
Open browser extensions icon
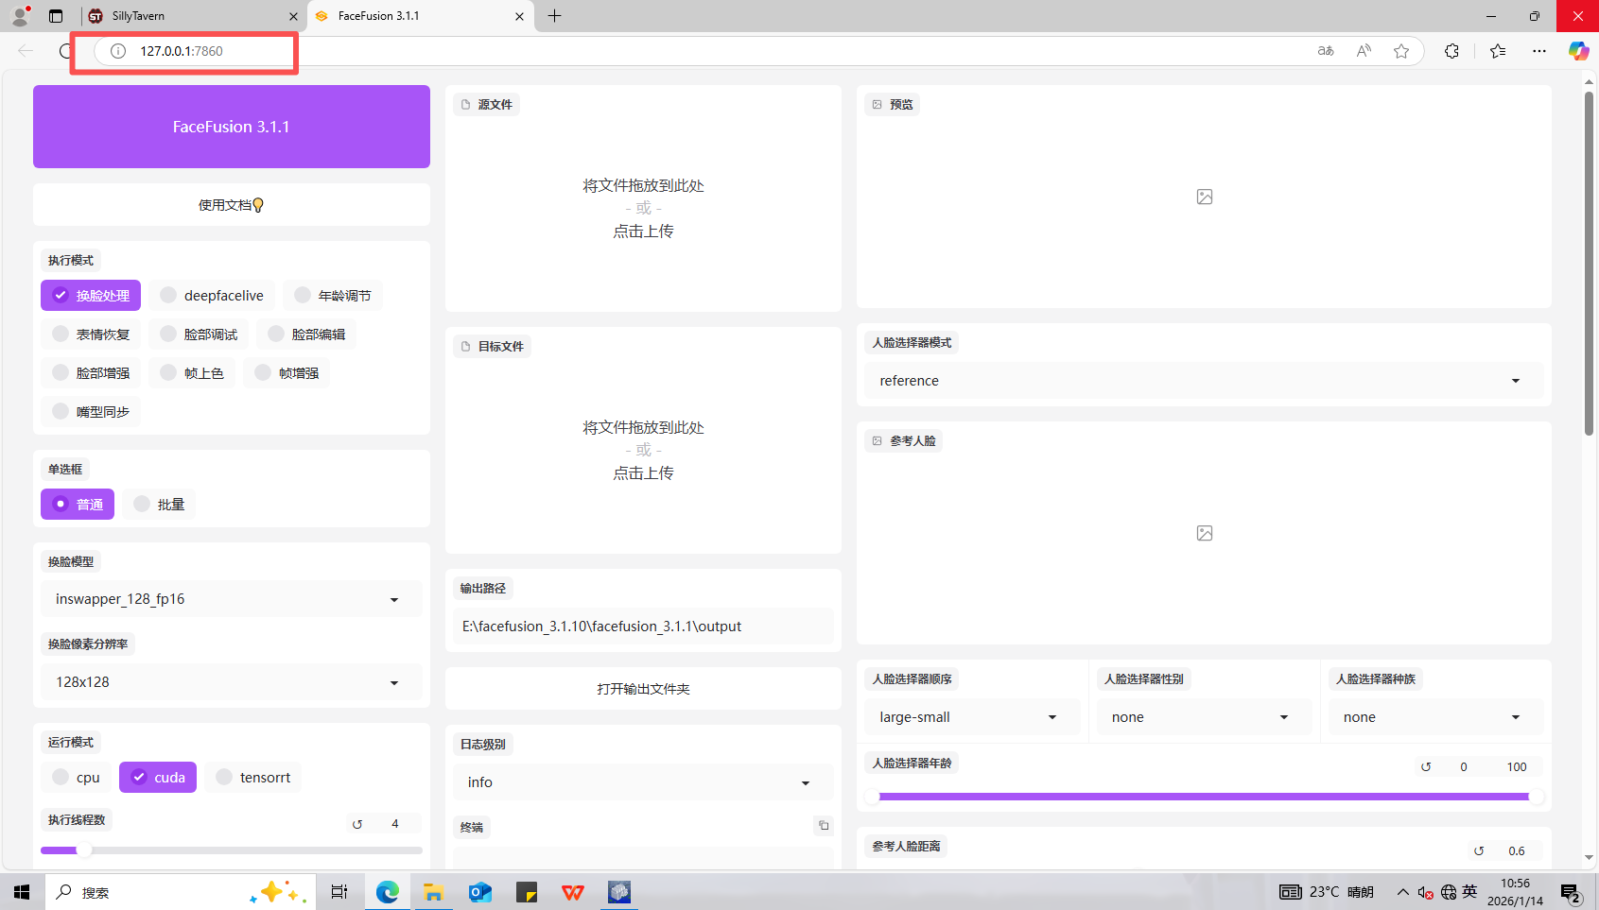point(1451,51)
